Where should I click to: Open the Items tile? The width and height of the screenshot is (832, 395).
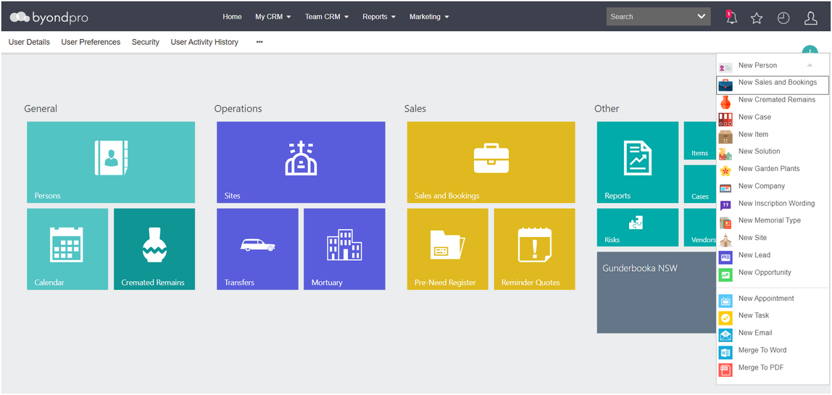[x=700, y=141]
